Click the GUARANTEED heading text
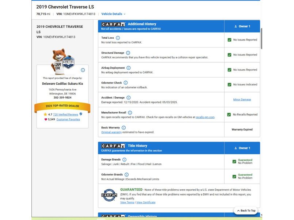Screen dimensions: 294x220 (x=131, y=190)
